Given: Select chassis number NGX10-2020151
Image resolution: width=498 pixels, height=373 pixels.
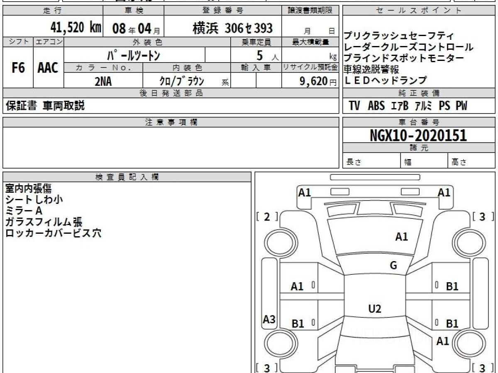Looking at the screenshot, I should pos(418,135).
